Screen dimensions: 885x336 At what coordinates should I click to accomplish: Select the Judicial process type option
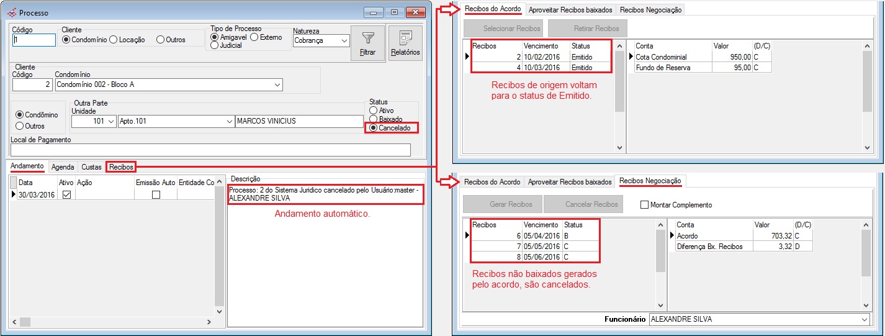click(x=215, y=45)
